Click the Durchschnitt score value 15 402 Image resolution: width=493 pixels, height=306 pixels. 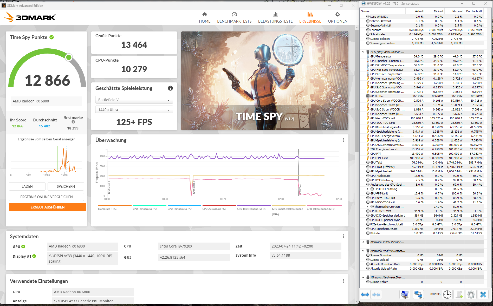tap(44, 126)
